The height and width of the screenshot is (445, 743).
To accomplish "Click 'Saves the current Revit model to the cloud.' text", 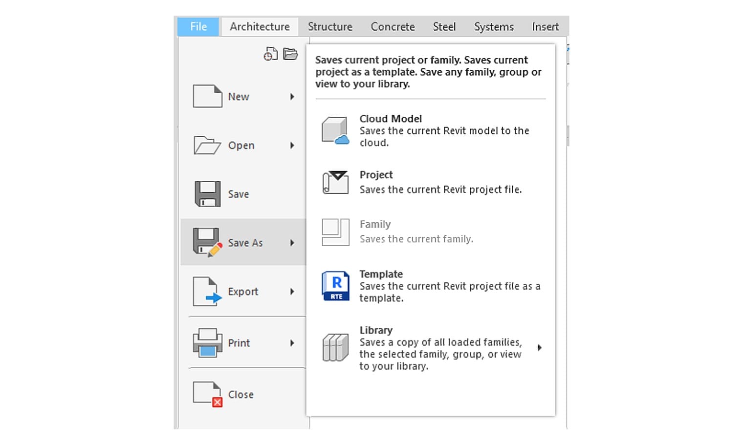I will [444, 137].
